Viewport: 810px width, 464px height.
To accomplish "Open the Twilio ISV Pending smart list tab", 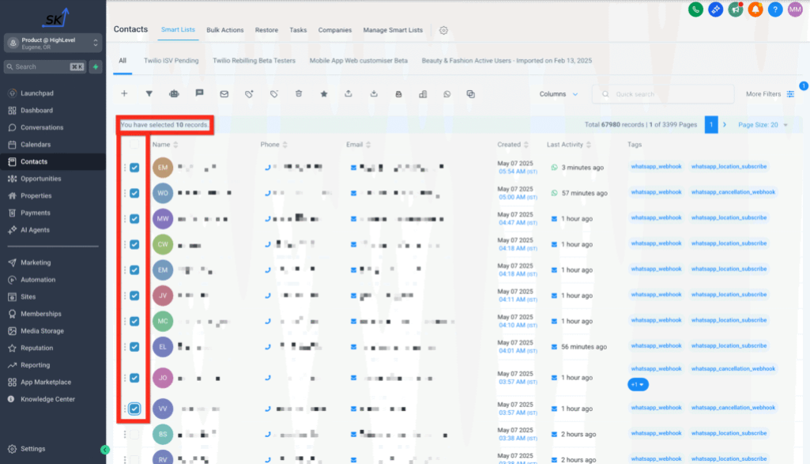I will point(171,60).
